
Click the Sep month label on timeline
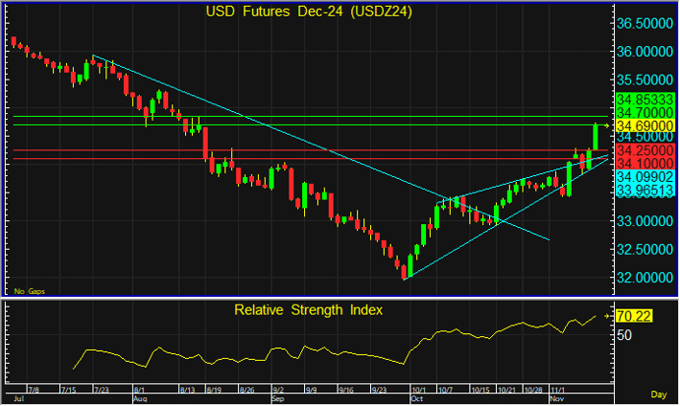click(x=277, y=400)
